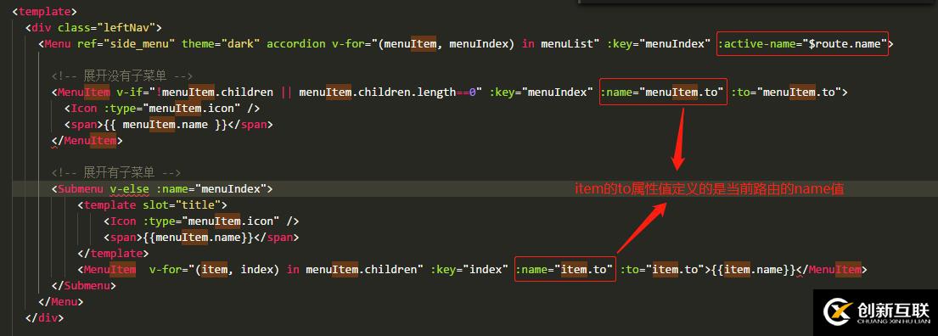This screenshot has width=938, height=336.
Task: Place cursor on ref="side_menu" attribute
Action: coord(126,43)
